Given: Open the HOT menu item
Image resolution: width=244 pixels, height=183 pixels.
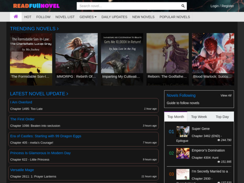Looking at the screenshot, I should pos(28,17).
